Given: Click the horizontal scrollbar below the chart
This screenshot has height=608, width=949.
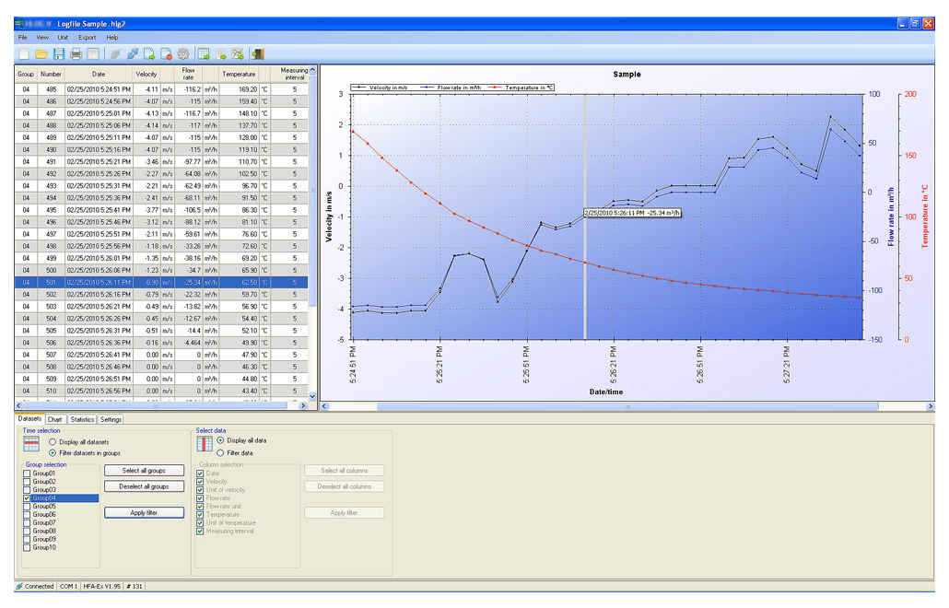Looking at the screenshot, I should (x=627, y=406).
